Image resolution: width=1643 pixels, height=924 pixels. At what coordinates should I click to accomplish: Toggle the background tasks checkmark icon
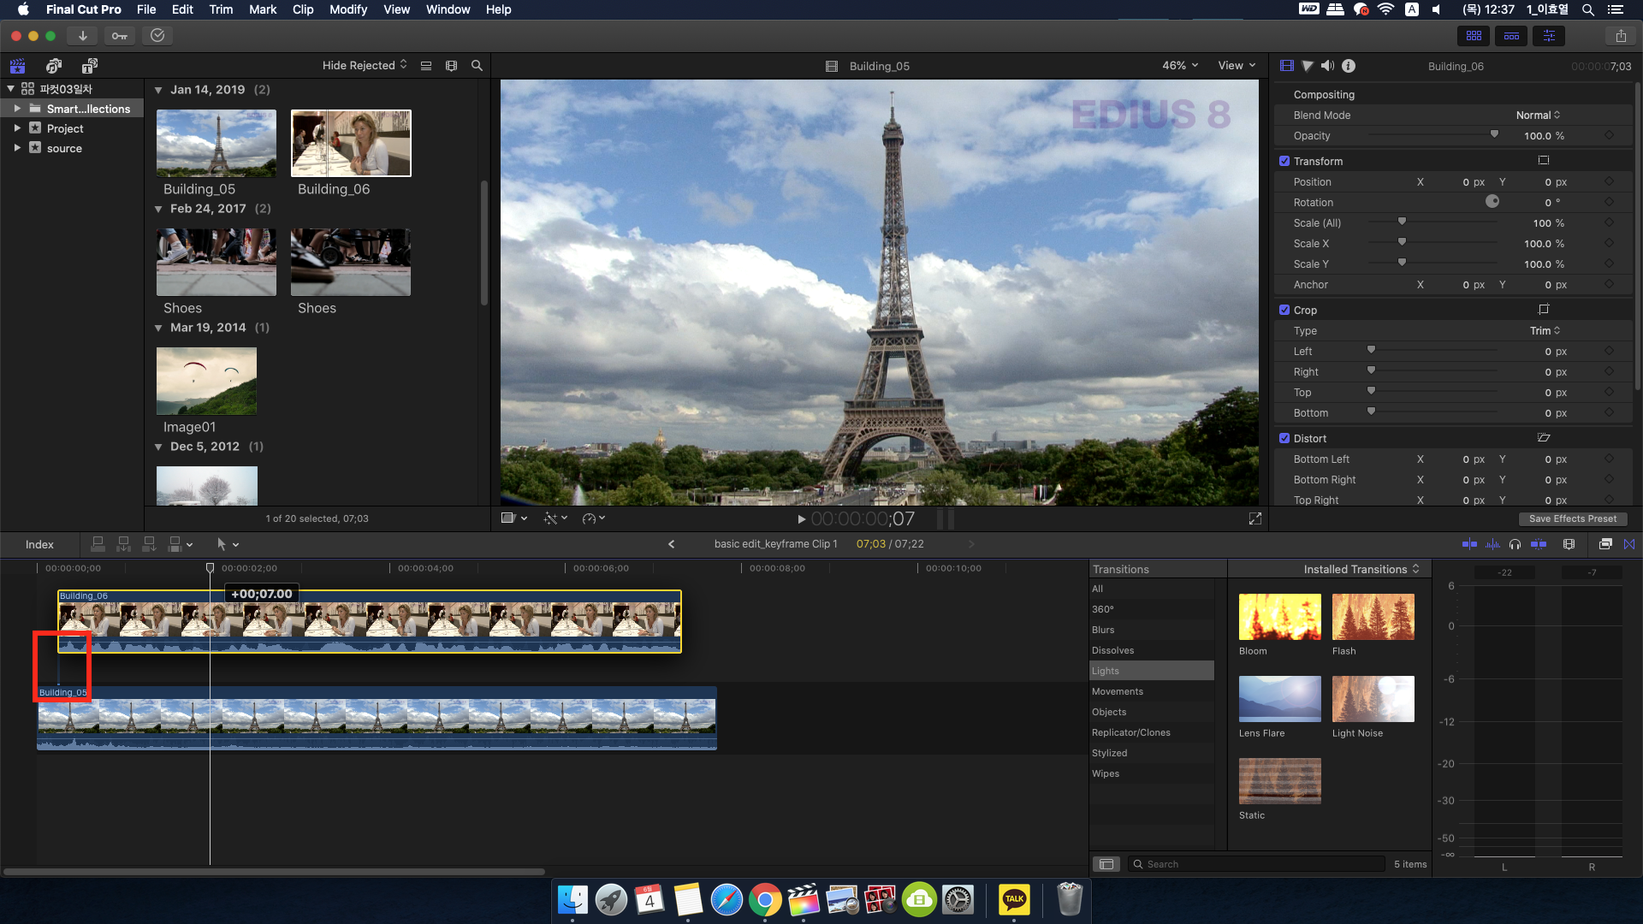(x=157, y=36)
